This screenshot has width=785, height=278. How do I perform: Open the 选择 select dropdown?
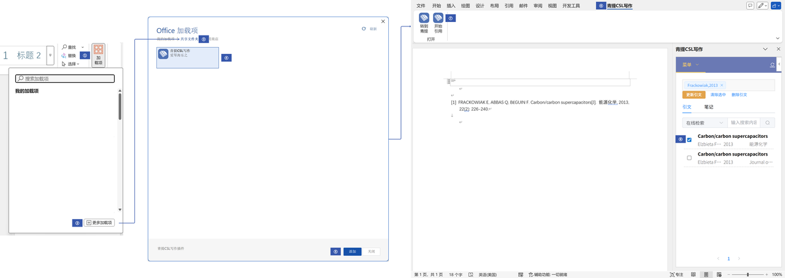(x=78, y=64)
